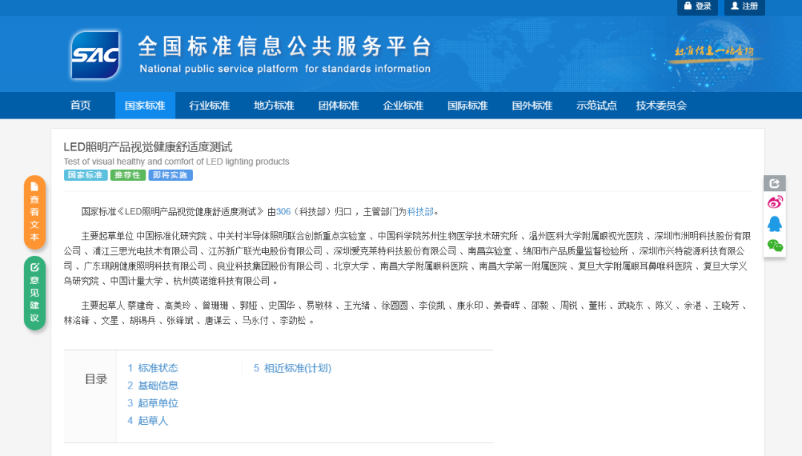Click the lock icon on the 登录 button
802x456 pixels.
[x=688, y=7]
